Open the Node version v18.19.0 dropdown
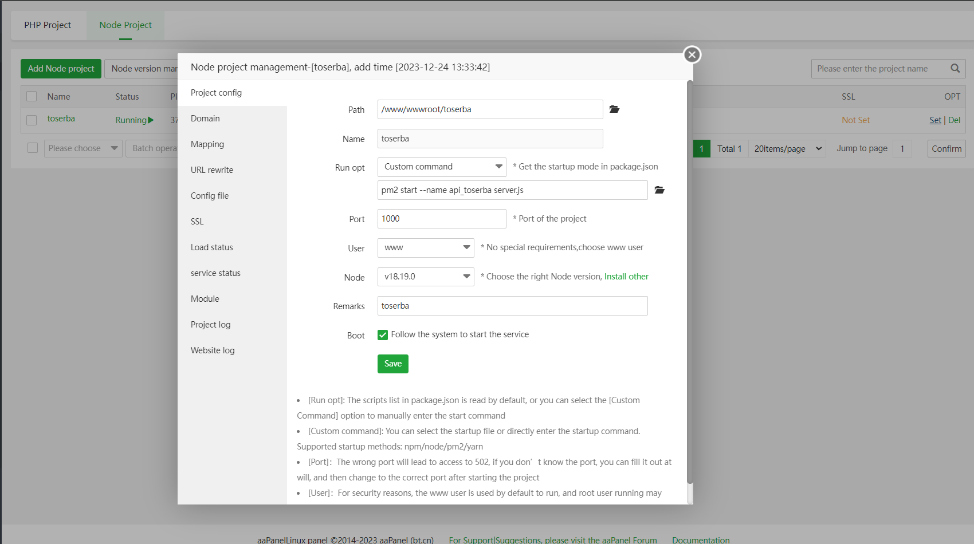The image size is (974, 544). point(425,277)
